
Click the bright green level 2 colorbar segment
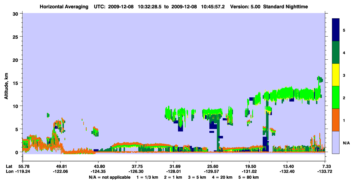coord(336,97)
